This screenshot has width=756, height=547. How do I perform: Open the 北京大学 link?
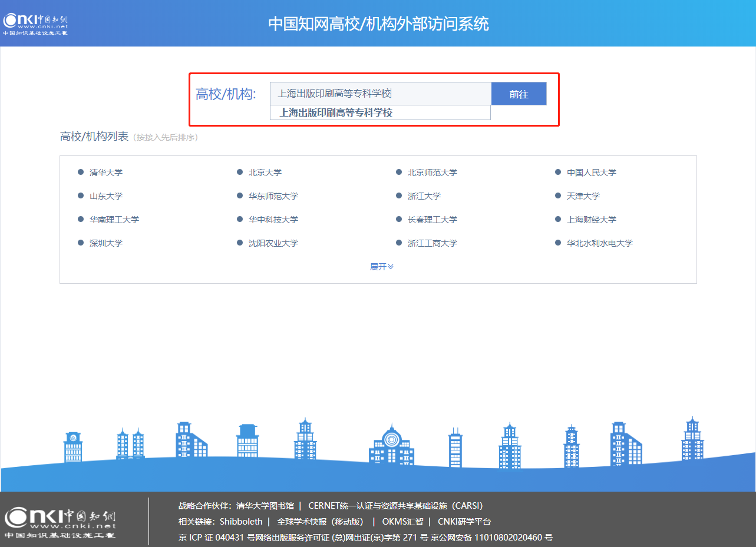(265, 173)
